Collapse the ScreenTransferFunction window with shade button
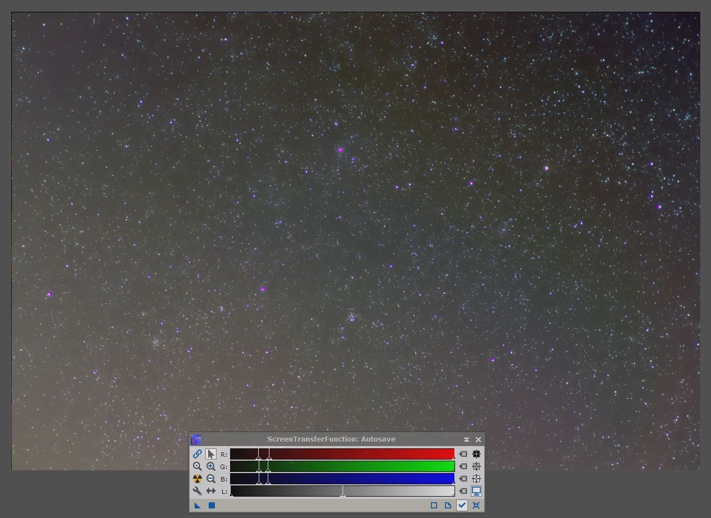711x518 pixels. [466, 439]
